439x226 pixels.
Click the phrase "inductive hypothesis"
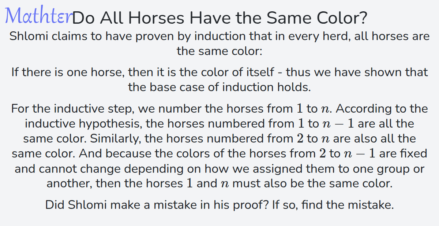tap(83, 124)
